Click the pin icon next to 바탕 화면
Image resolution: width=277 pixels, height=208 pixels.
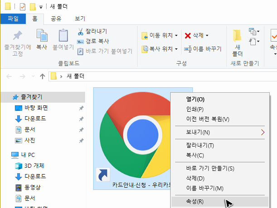pyautogui.click(x=81, y=108)
